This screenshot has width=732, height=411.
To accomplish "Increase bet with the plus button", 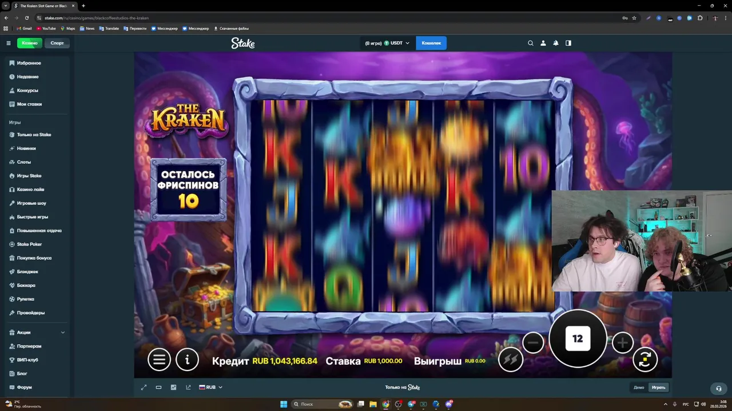I will [x=623, y=342].
